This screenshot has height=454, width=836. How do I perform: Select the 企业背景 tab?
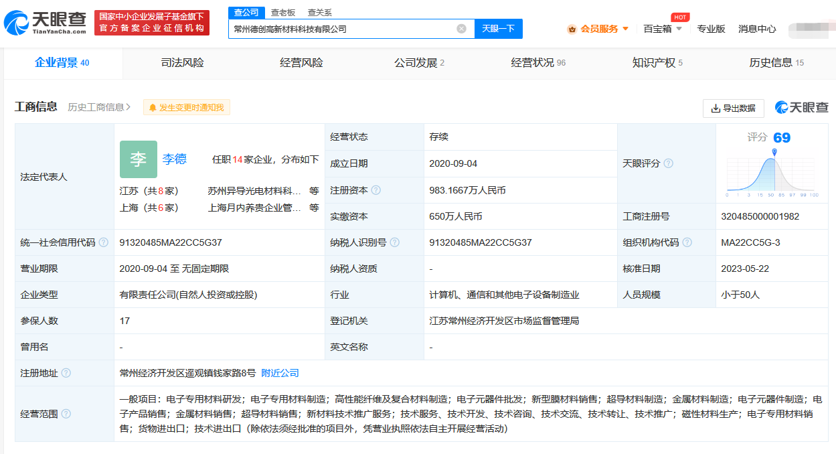62,63
